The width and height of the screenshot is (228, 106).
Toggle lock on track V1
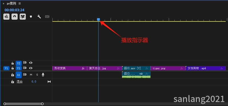click(13, 68)
